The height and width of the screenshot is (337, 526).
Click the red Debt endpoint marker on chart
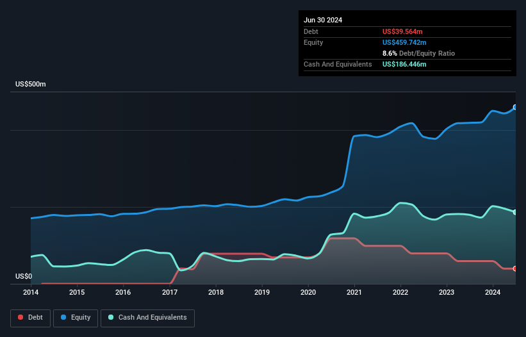(514, 268)
